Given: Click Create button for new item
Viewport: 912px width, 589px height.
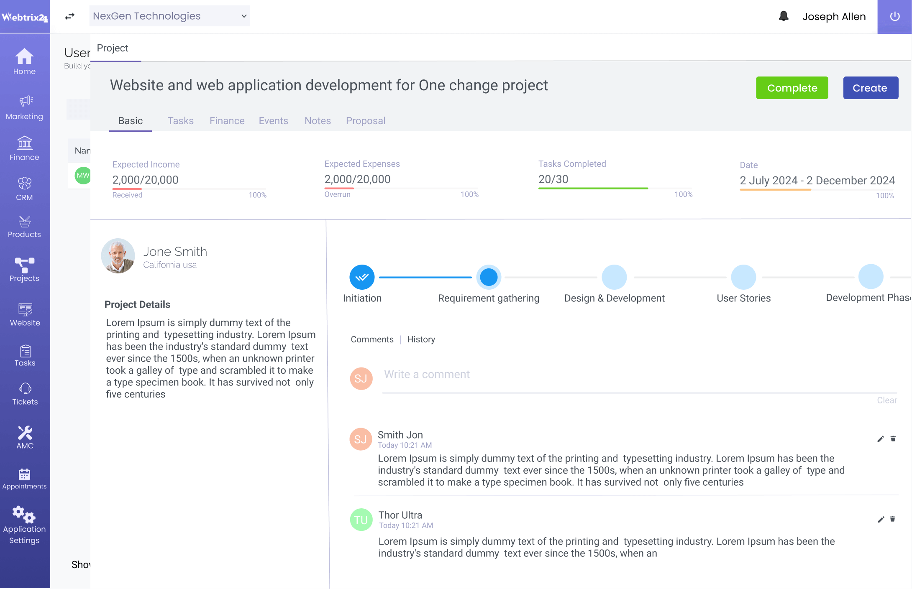Looking at the screenshot, I should point(869,88).
